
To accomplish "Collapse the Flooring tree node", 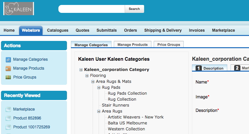I will click(x=87, y=76).
